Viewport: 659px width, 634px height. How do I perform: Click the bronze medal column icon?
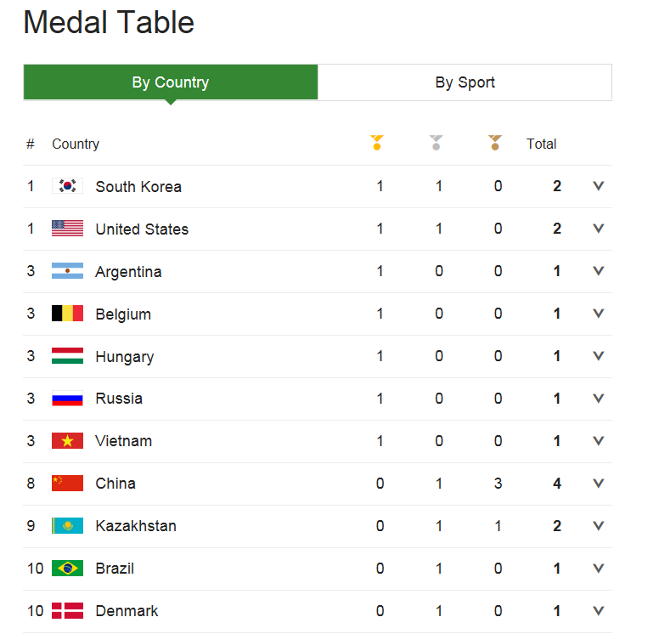coord(495,143)
